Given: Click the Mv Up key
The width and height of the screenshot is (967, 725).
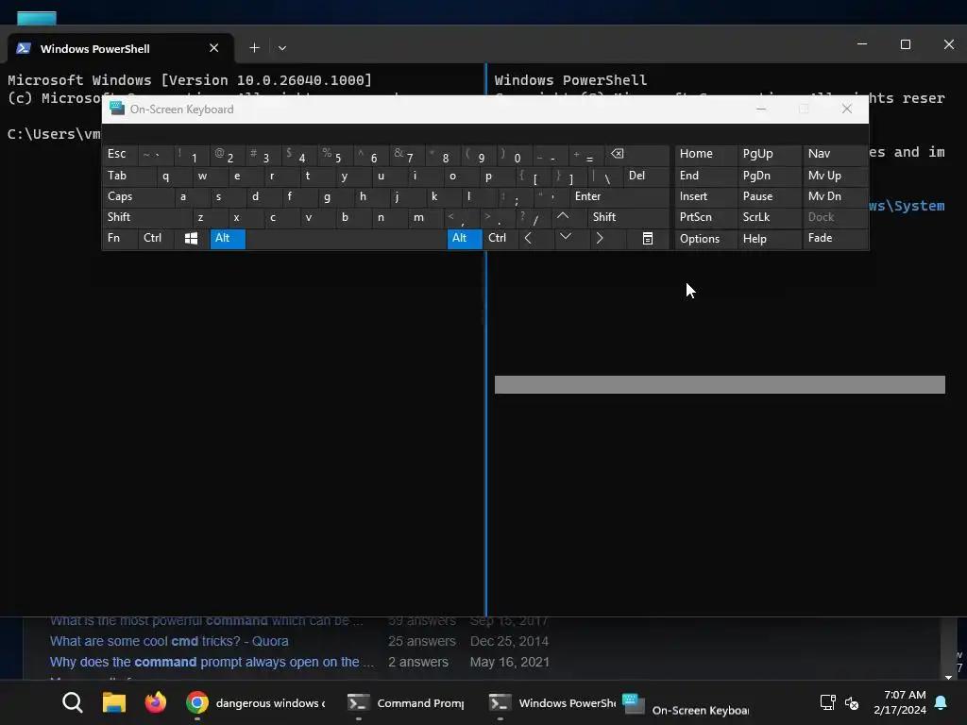Looking at the screenshot, I should coord(835,176).
